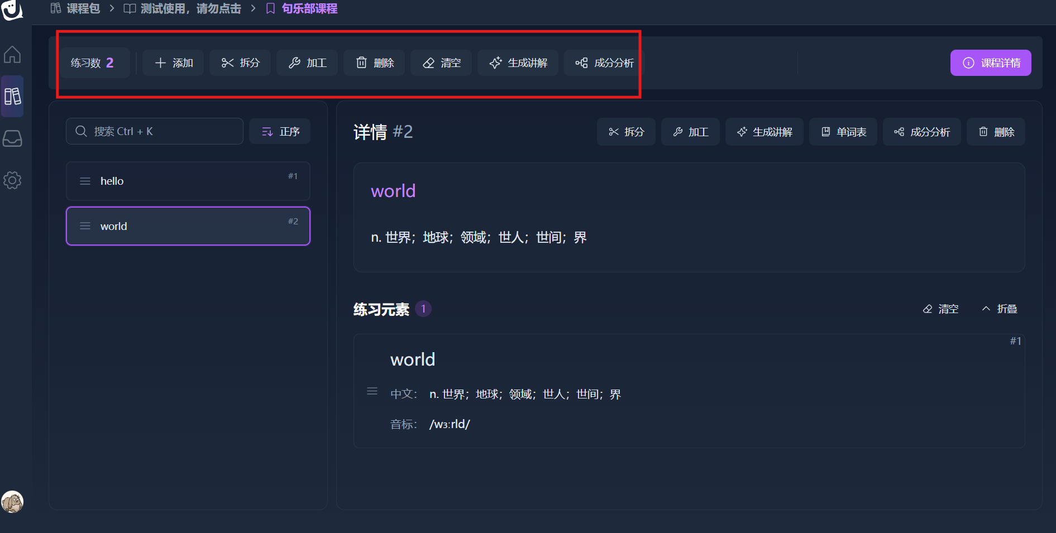
Task: Click 单词表 in the detail toolbar
Action: tap(843, 132)
